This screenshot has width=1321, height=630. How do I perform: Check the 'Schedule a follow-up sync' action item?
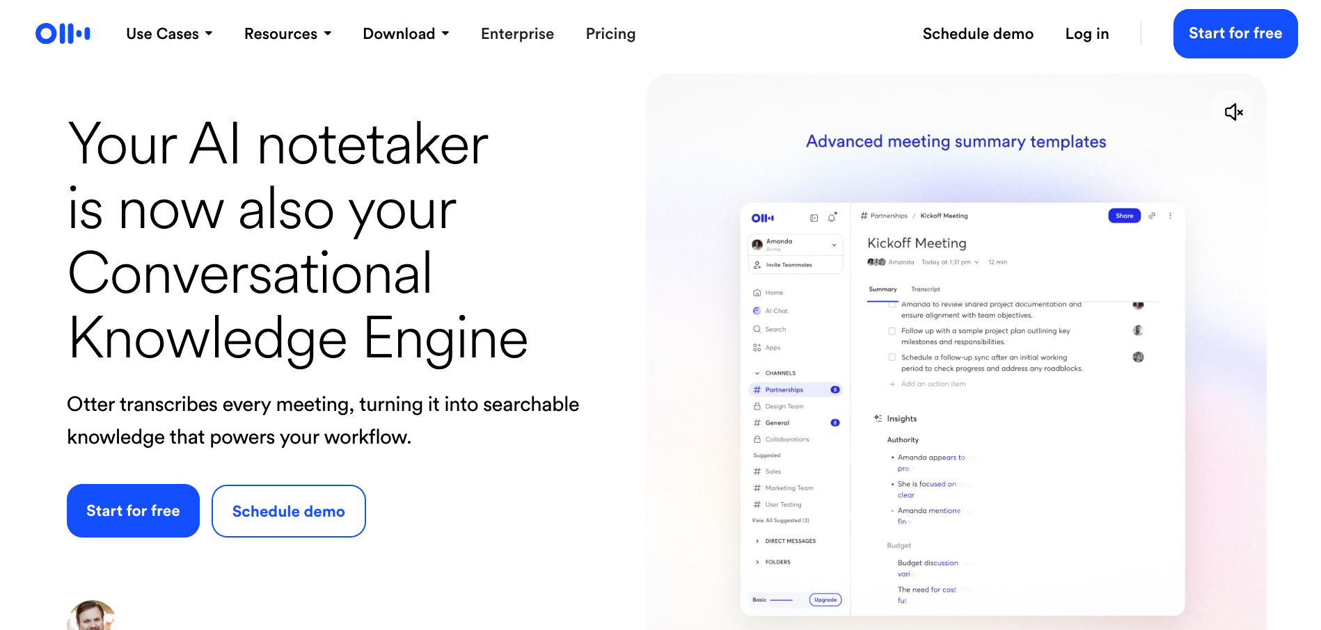[x=892, y=357]
